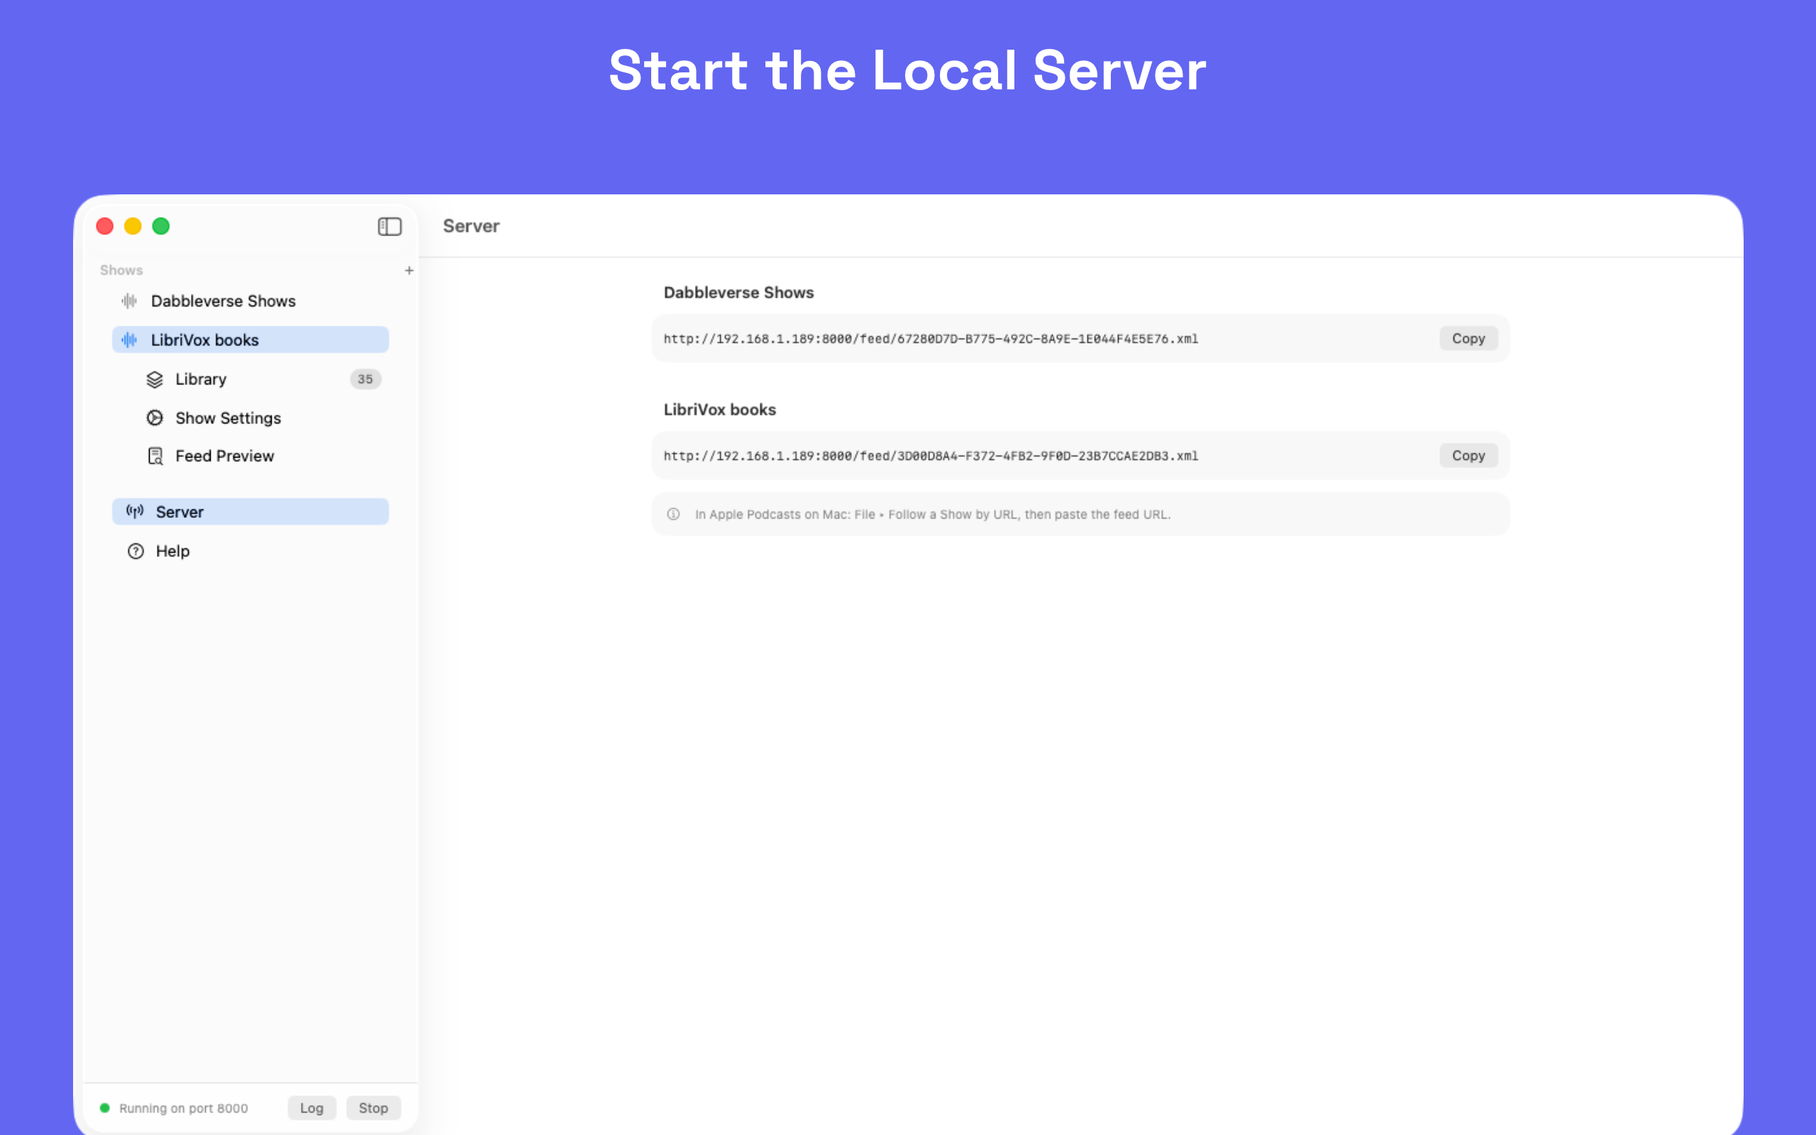This screenshot has height=1135, width=1816.
Task: Stop the local server
Action: (373, 1108)
